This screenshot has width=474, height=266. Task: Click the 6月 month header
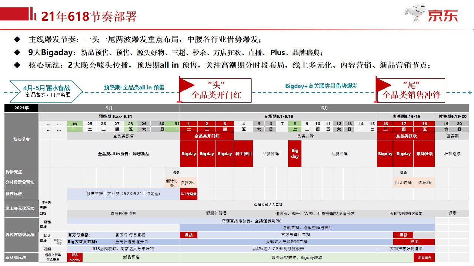[325, 108]
